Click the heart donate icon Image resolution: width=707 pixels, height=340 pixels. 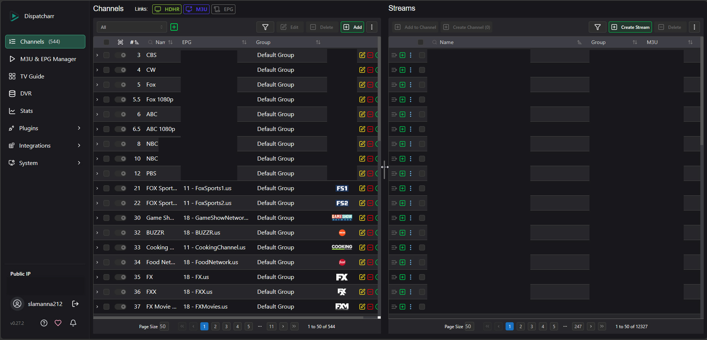coord(58,323)
